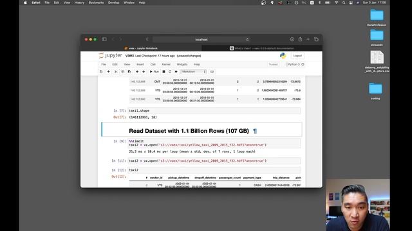Open a new Safari tab
Screen dimensions: 412x231
(x=308, y=39)
